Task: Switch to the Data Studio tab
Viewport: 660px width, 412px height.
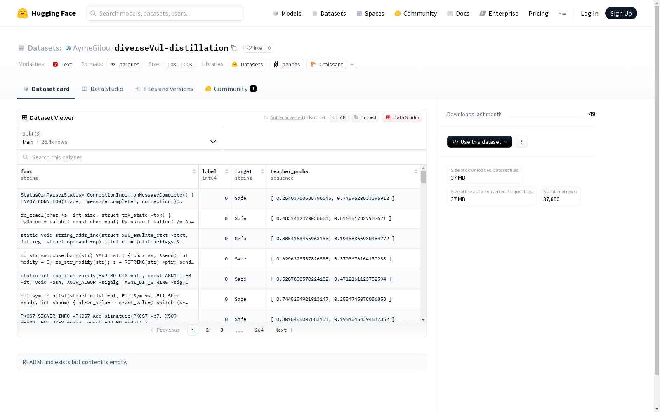Action: click(102, 89)
